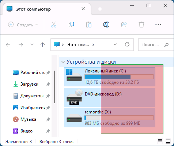Expand the chevron after Этот ком...
The image size is (174, 146).
point(93,45)
